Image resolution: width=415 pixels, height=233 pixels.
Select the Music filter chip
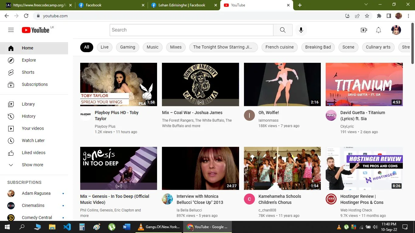153,47
